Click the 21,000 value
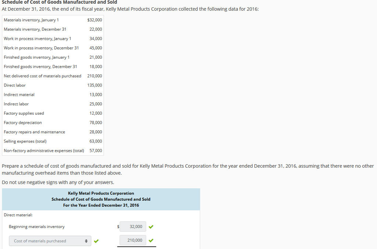This screenshot has width=377, height=249. [x=96, y=57]
